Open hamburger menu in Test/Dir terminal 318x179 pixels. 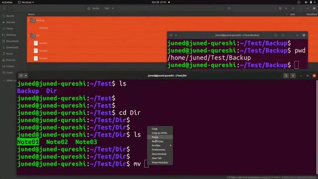click(x=293, y=76)
